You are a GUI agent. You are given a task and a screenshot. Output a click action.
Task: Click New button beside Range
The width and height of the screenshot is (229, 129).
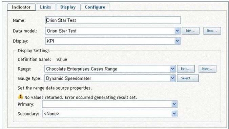207,69
